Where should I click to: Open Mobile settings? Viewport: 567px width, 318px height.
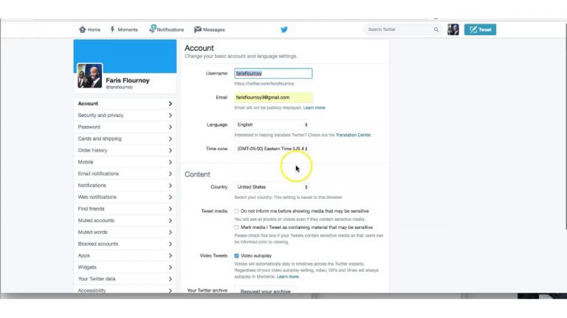pyautogui.click(x=125, y=162)
